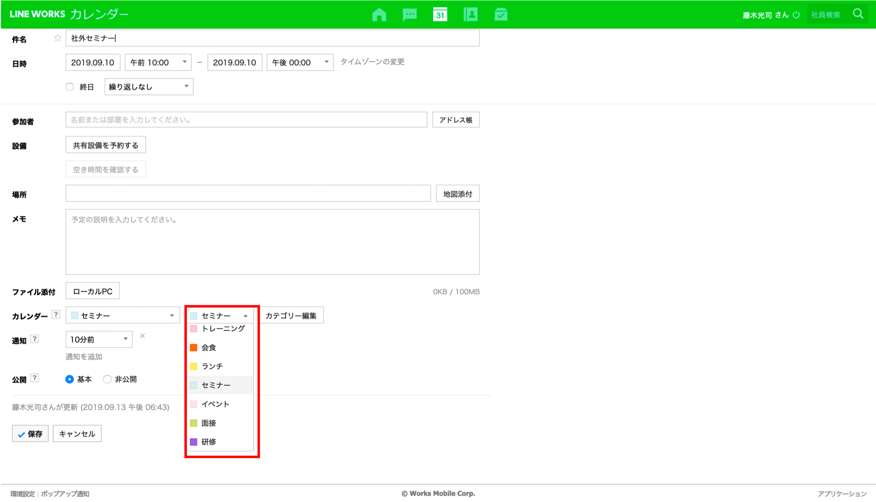Choose イベント from the category list
876x502 pixels.
pos(215,404)
